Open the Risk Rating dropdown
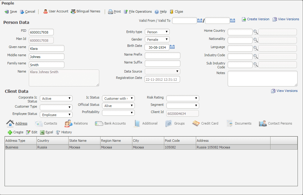 tap(183, 98)
